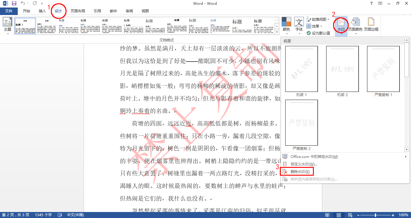Screen dimensions: 411x218
Task: Switch to the 引用 (References) tab
Action: pos(97,11)
